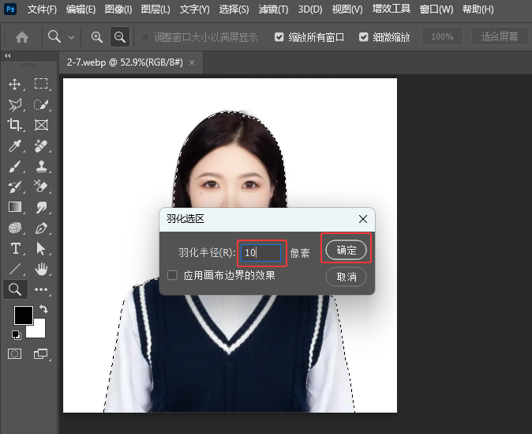Select the Line tool
This screenshot has width=532, height=434.
tap(14, 269)
